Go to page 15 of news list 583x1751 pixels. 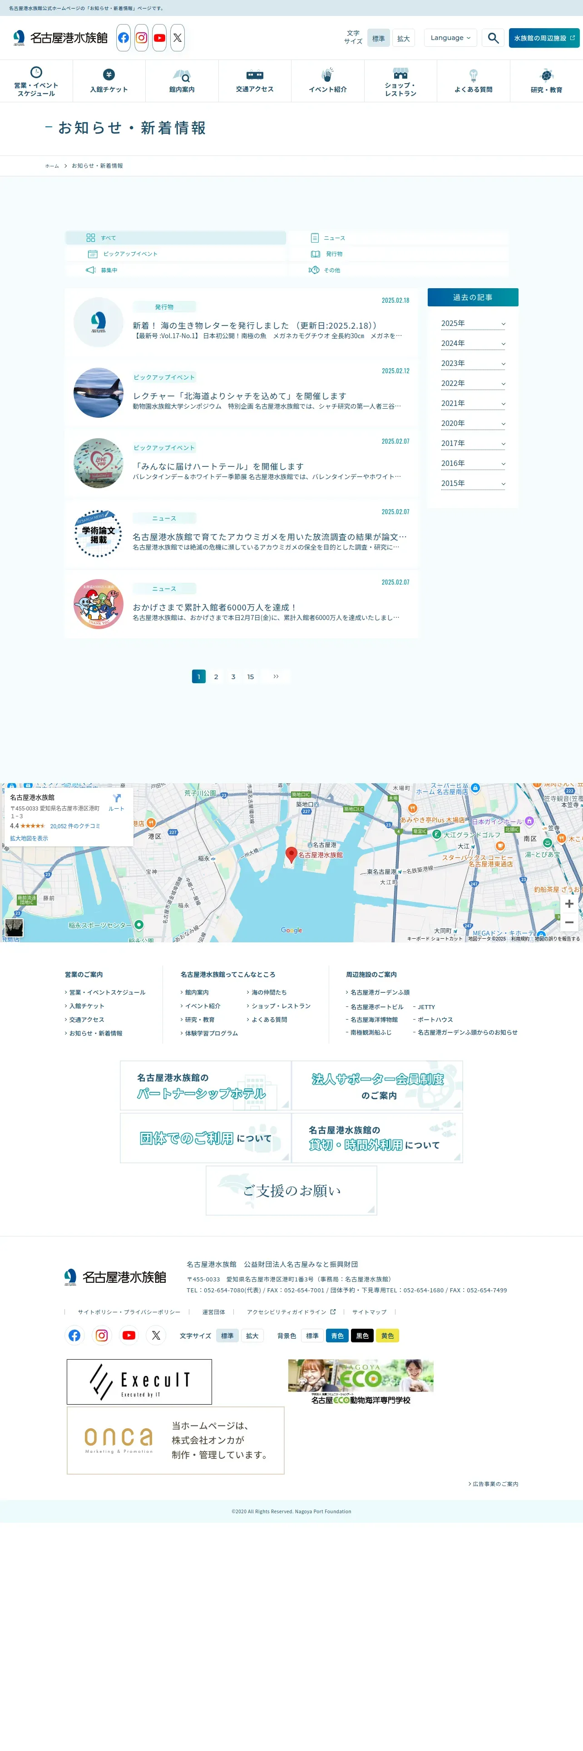coord(251,676)
